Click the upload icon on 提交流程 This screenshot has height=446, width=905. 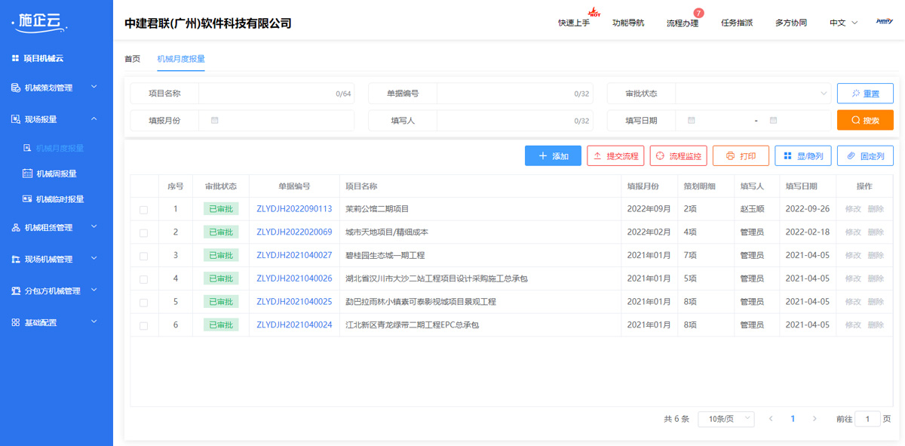(x=598, y=156)
